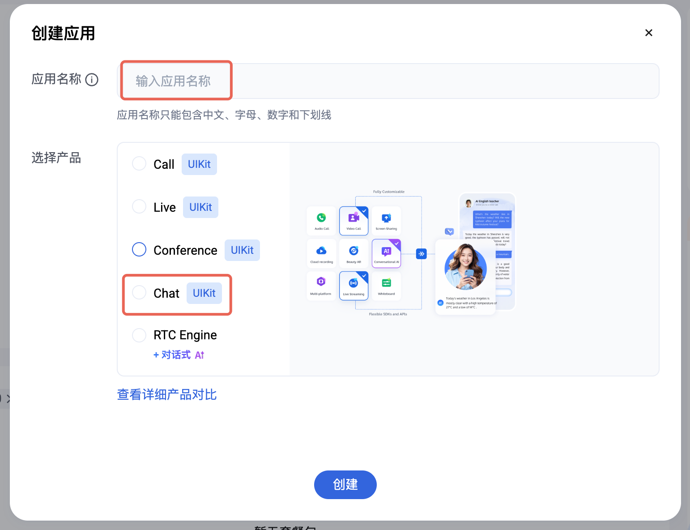Pick the RTC Engine radio option
The width and height of the screenshot is (690, 530).
click(x=139, y=335)
